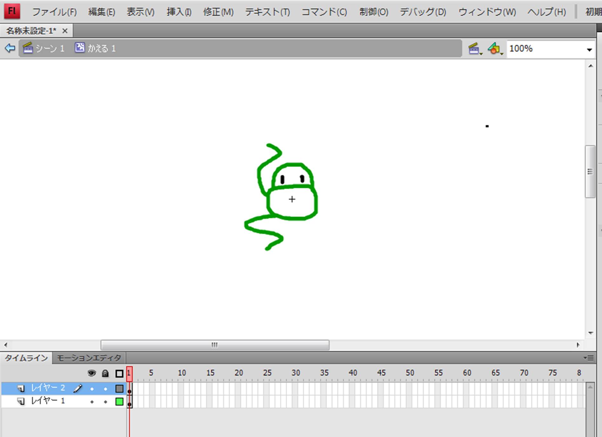Screen dimensions: 602x437
Task: Open the 初期 workspace switcher
Action: point(593,12)
